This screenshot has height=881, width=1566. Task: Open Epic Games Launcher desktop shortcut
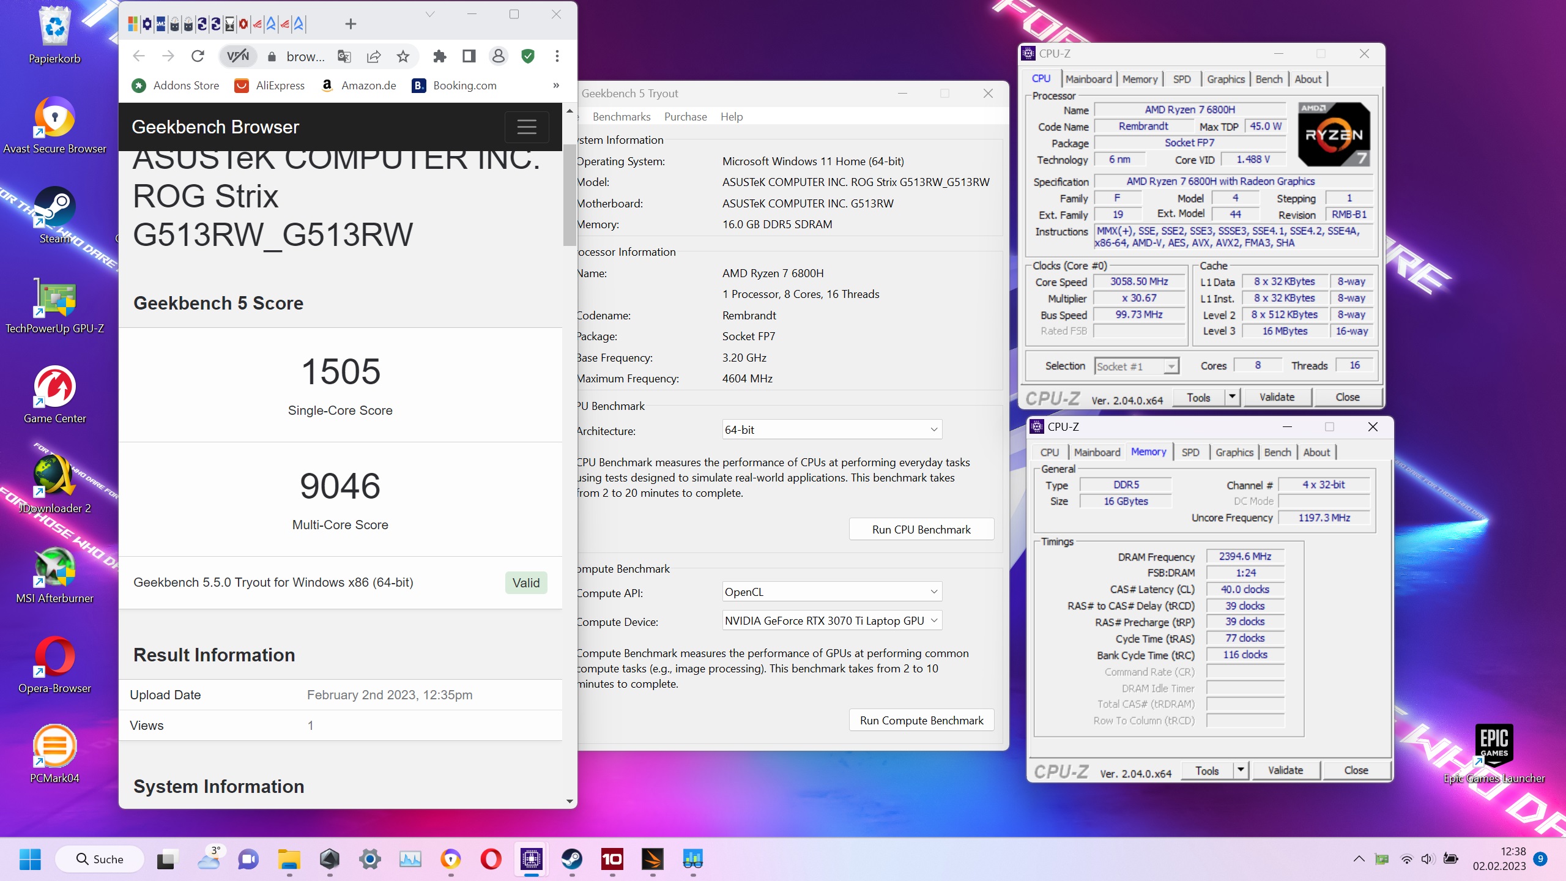pos(1494,754)
